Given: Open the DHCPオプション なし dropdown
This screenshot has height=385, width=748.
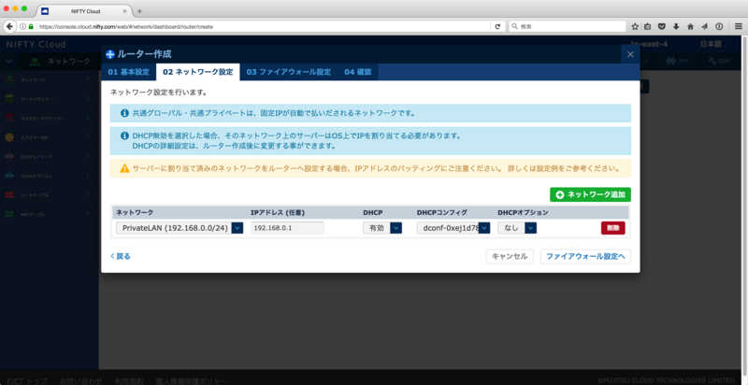Looking at the screenshot, I should tap(517, 228).
